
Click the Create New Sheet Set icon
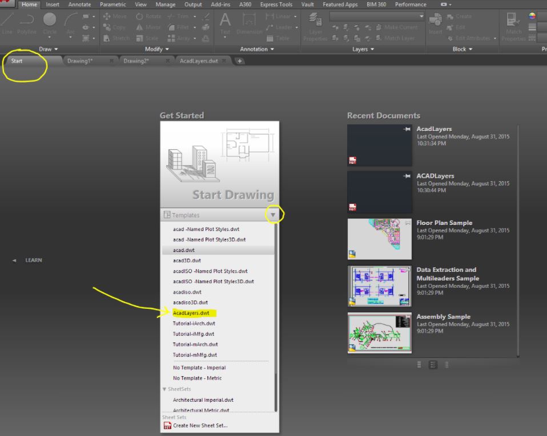pos(167,426)
